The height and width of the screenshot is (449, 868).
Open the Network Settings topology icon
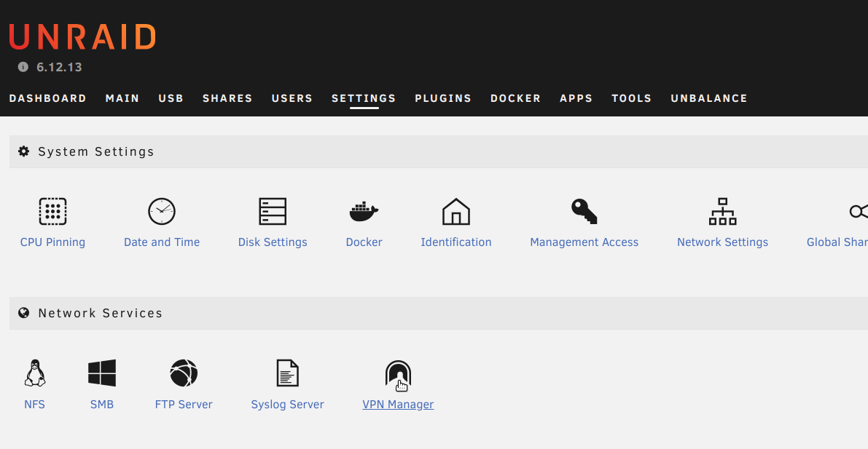coord(722,211)
